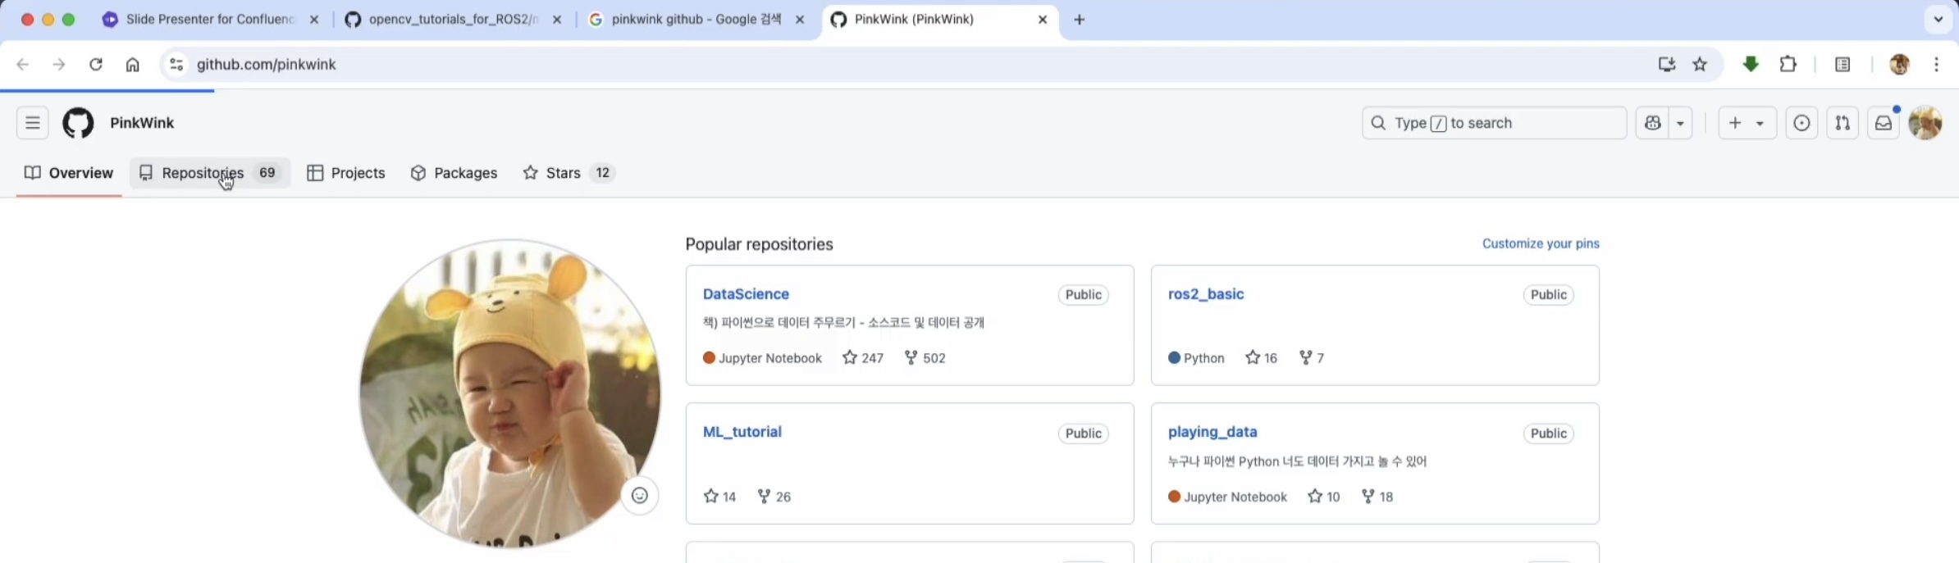View ros2_basic stars count 16

pos(1262,358)
